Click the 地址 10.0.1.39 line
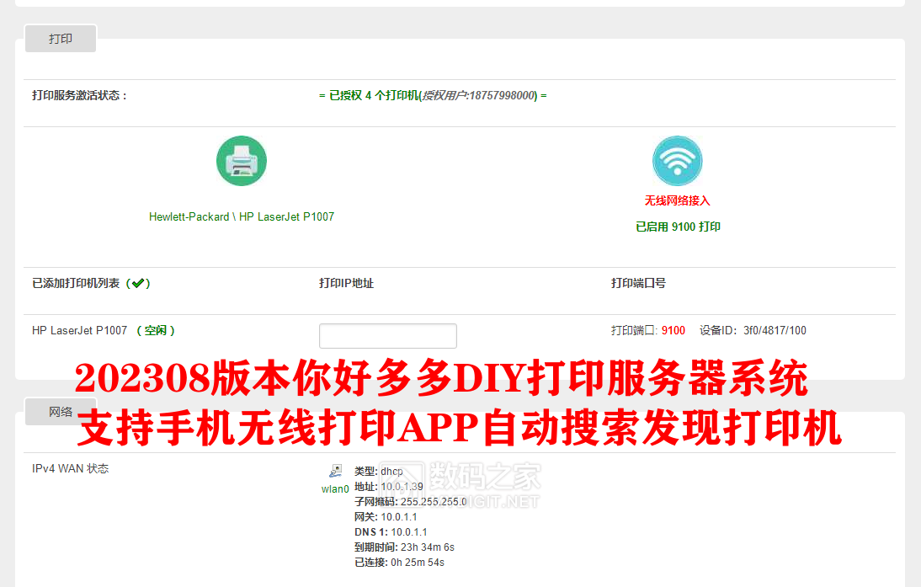Viewport: 921px width, 587px height. click(x=389, y=487)
